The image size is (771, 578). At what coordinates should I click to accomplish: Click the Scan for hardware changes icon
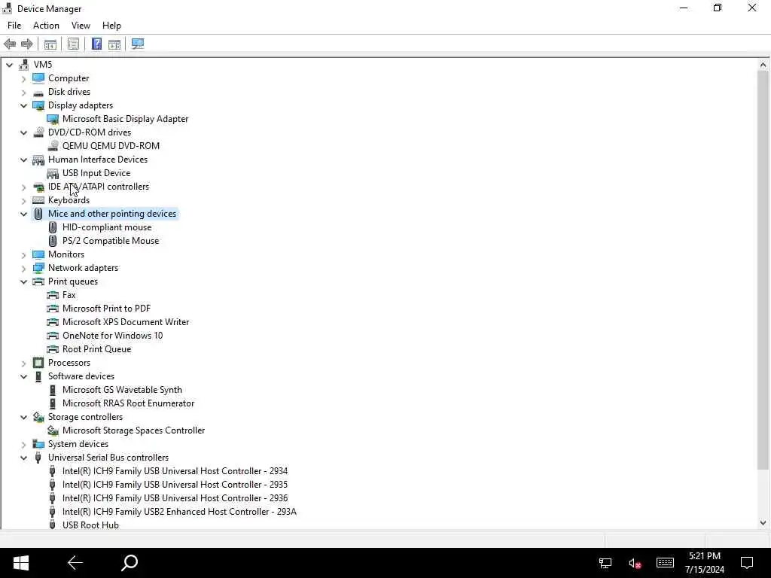139,44
